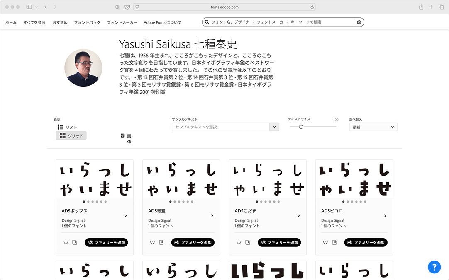Switch to リスト view
The width and height of the screenshot is (449, 280).
pyautogui.click(x=67, y=127)
